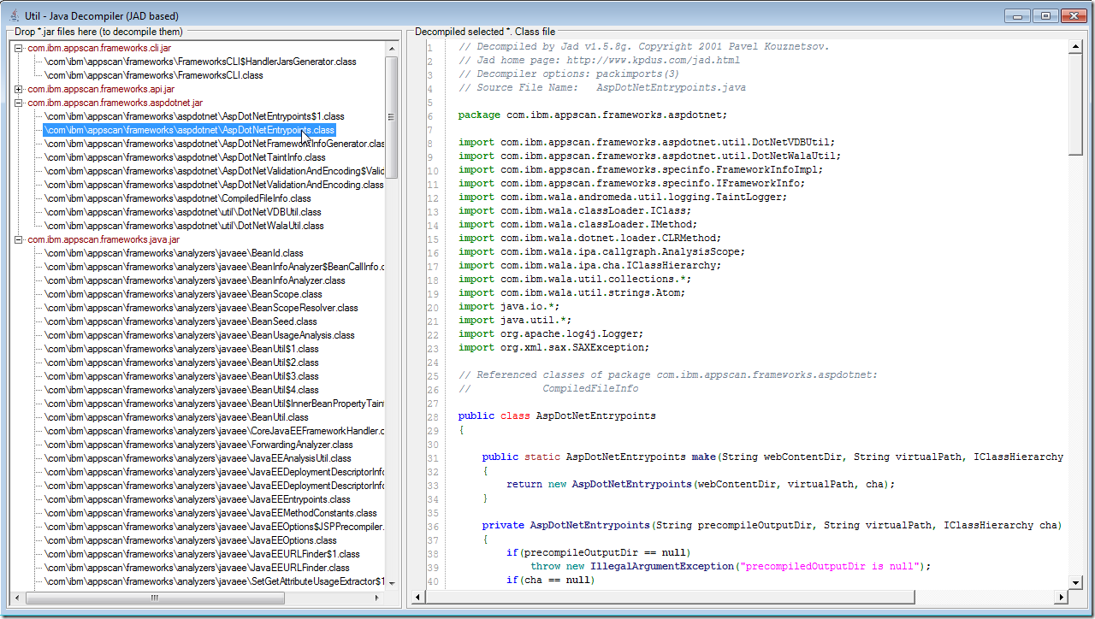Click the public class AspDotNetEntrypoints line
Viewport: 1095px width, 619px height.
(x=557, y=416)
